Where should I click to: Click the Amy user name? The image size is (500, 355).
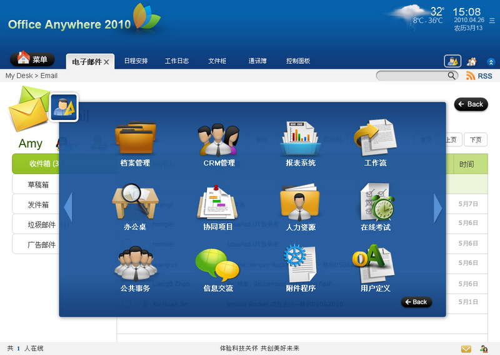click(x=30, y=144)
